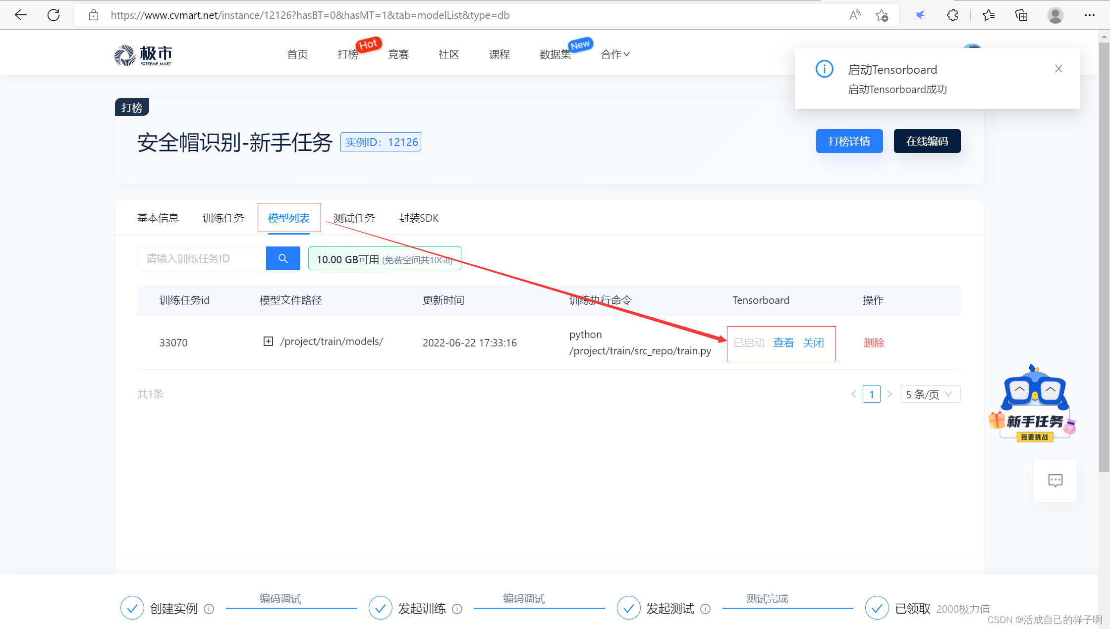Viewport: 1110px width, 629px height.
Task: Focus the 请输入训练任务ID search field
Action: click(202, 258)
